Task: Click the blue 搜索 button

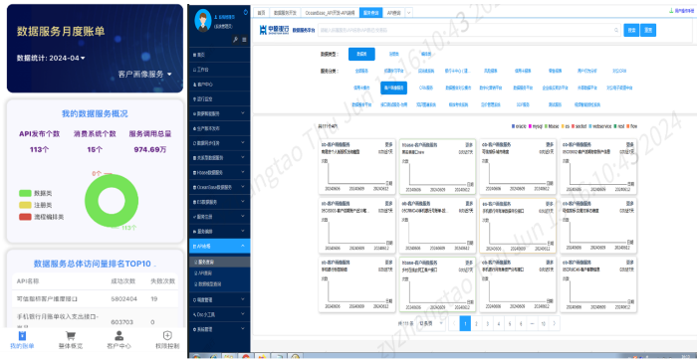Action: [x=631, y=30]
